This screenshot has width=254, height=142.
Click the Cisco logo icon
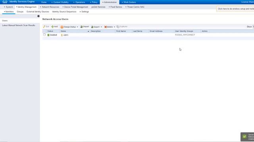pos(5,2)
